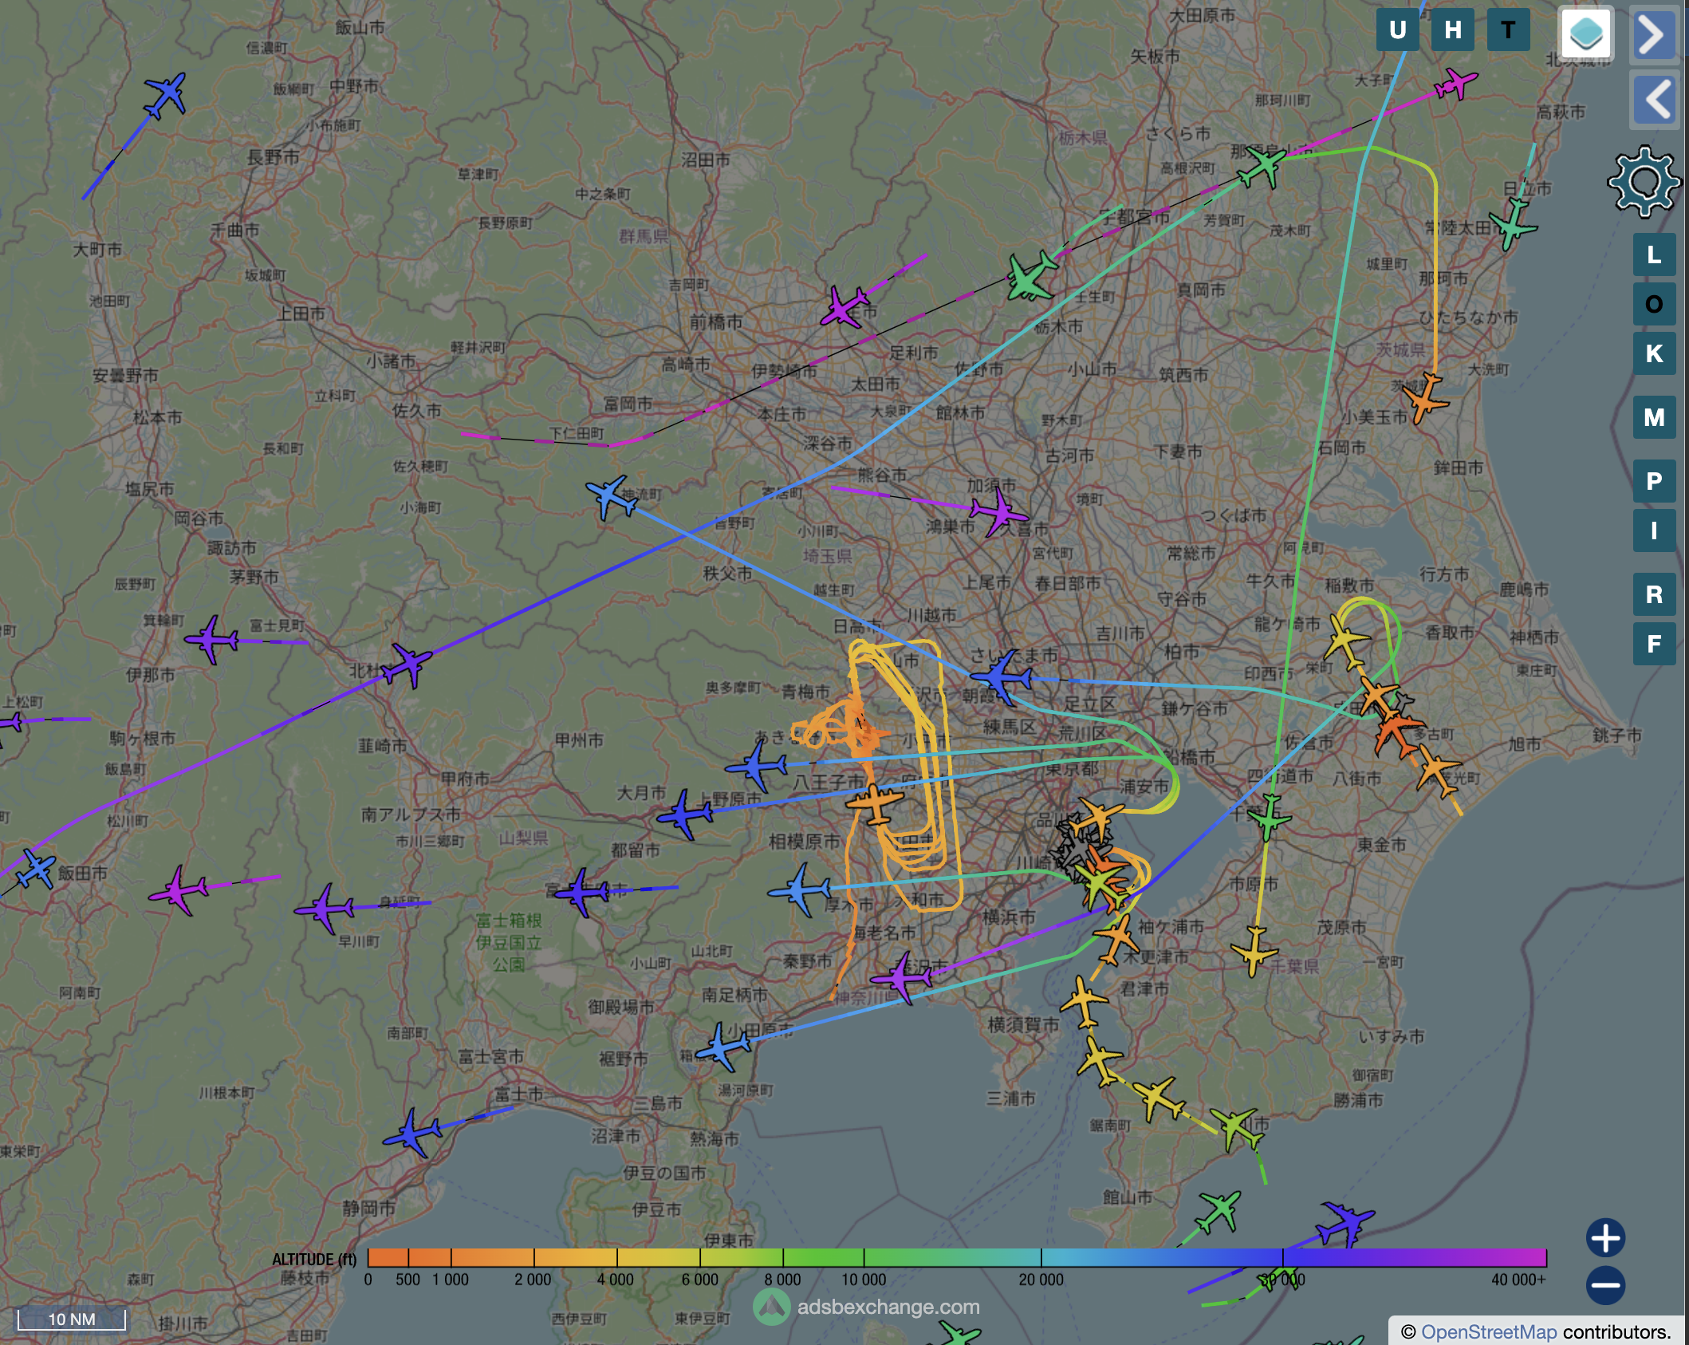Click the green 10 000 ft legend color
Image resolution: width=1689 pixels, height=1345 pixels.
pos(864,1257)
